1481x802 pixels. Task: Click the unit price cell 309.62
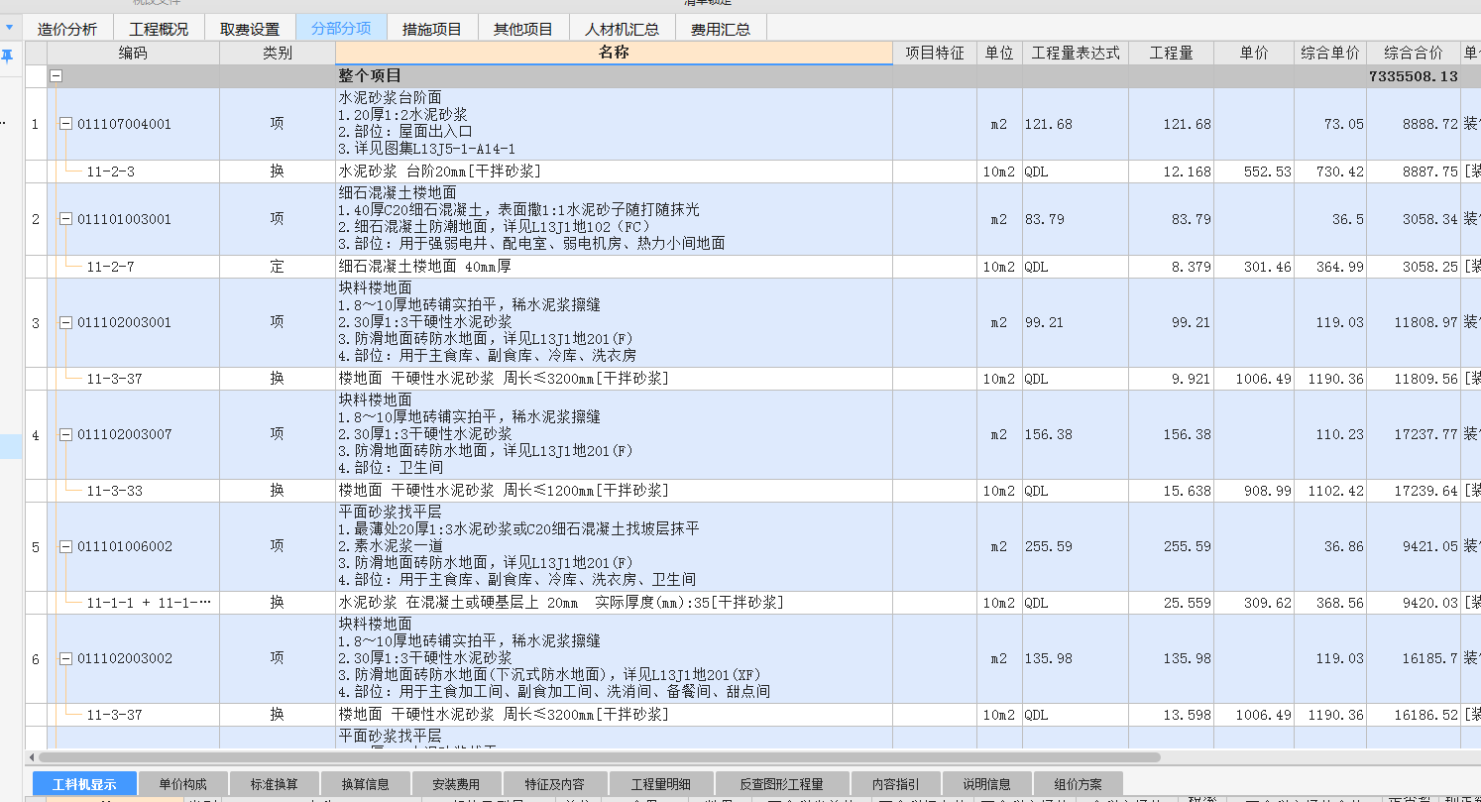[x=1254, y=603]
